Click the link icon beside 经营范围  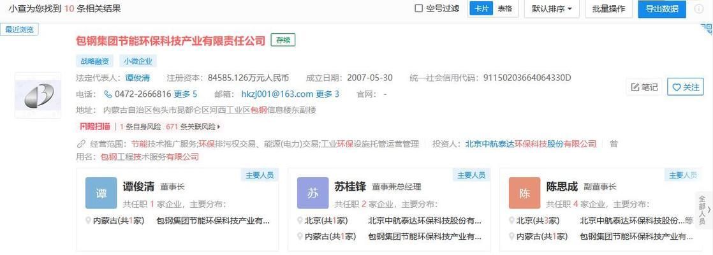point(81,144)
